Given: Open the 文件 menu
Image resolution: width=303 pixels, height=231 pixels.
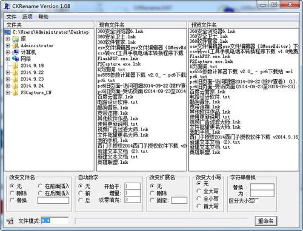Looking at the screenshot, I should pyautogui.click(x=12, y=16).
